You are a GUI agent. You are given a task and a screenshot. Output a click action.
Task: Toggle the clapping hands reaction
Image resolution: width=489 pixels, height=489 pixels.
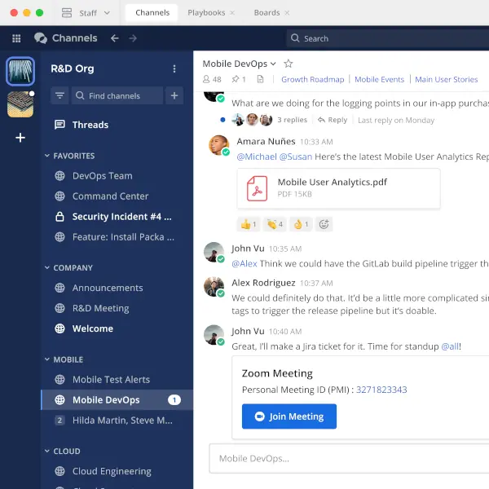click(274, 224)
